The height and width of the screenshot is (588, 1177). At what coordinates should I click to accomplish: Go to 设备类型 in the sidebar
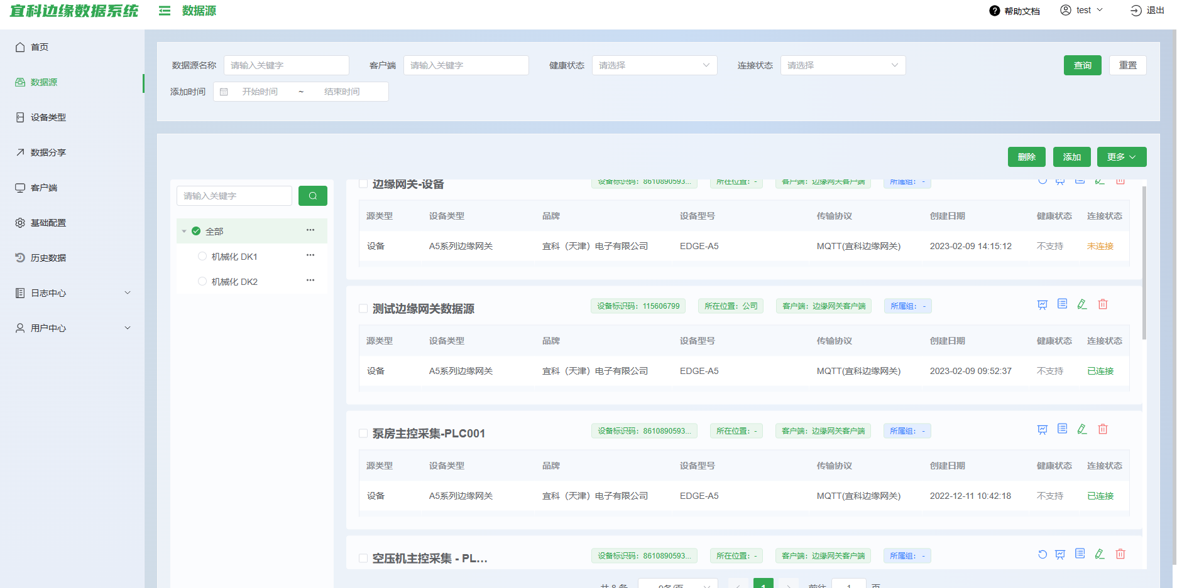pyautogui.click(x=48, y=117)
